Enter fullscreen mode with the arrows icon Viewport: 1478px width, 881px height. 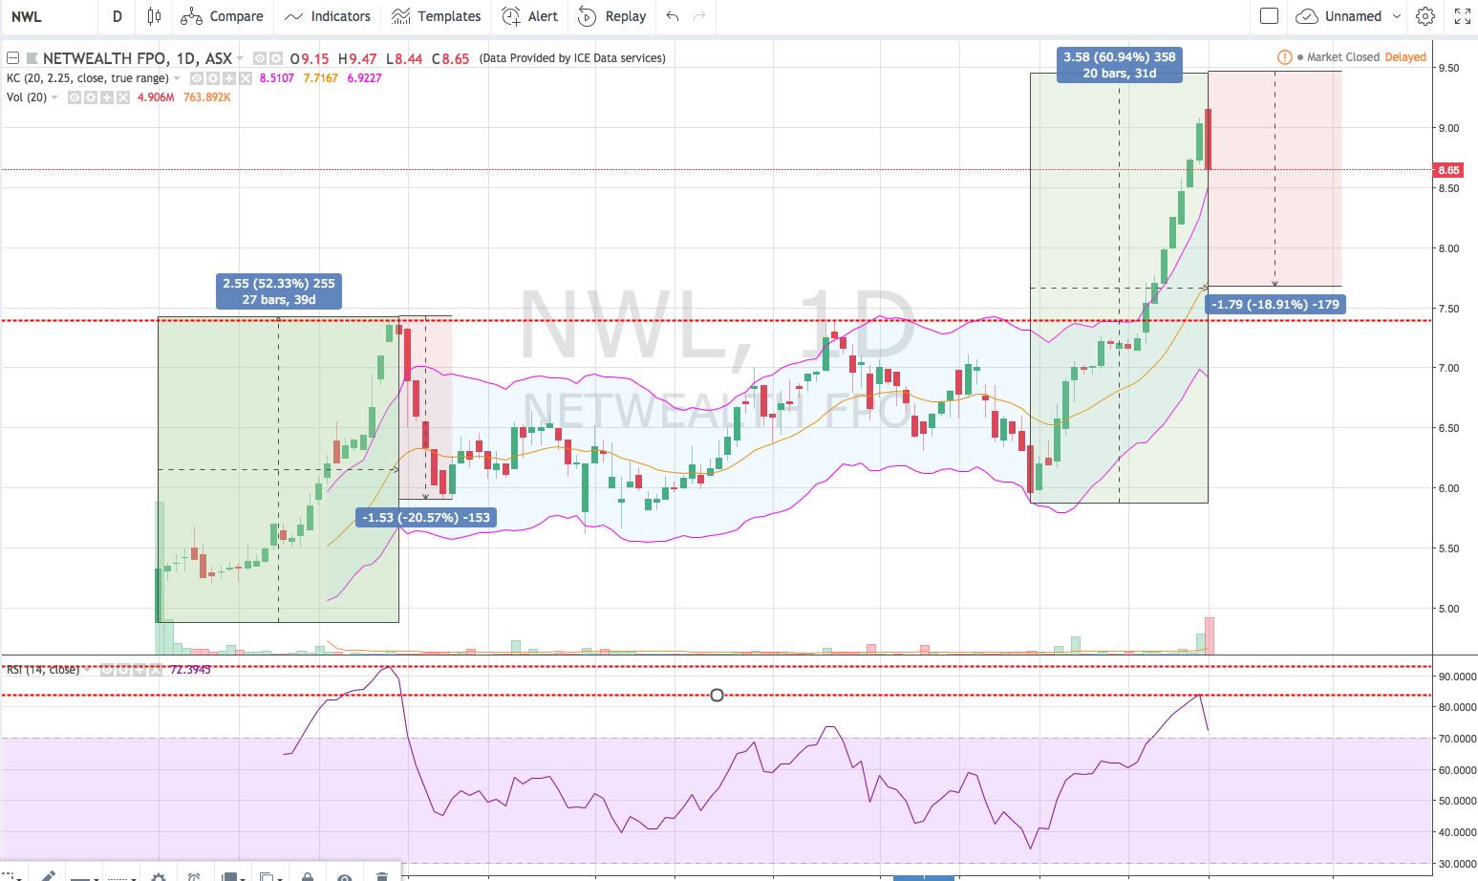click(1462, 16)
